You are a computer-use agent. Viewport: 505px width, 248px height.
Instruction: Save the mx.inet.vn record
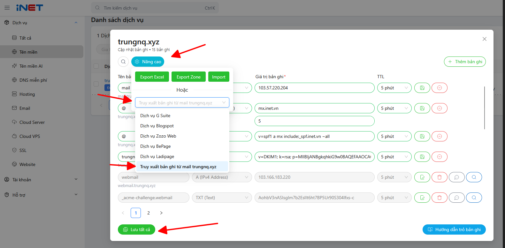coord(422,108)
